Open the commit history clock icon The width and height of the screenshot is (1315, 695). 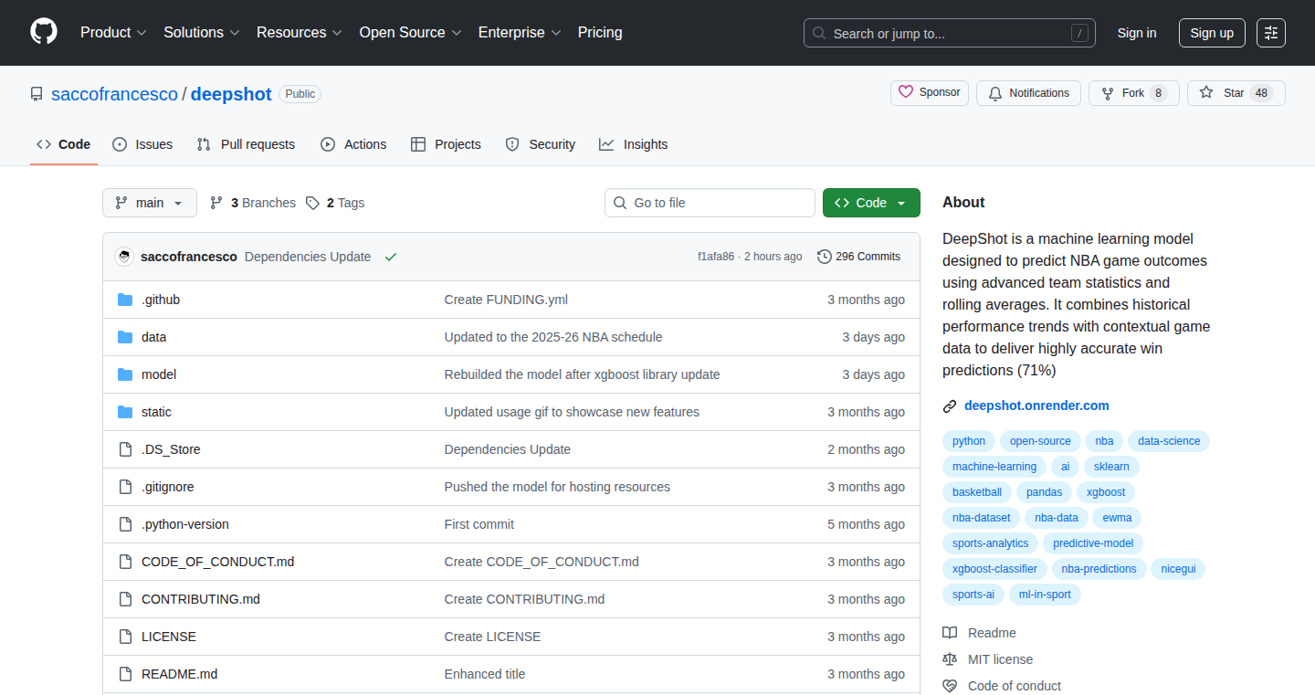(x=825, y=257)
